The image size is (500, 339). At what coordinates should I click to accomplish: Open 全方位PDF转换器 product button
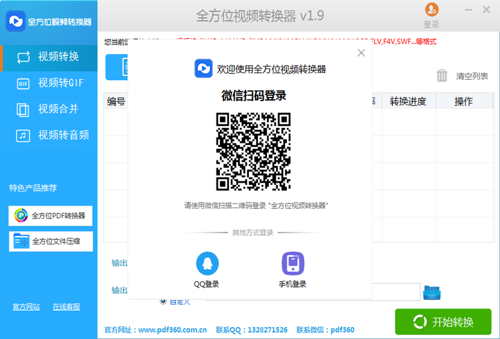point(50,216)
